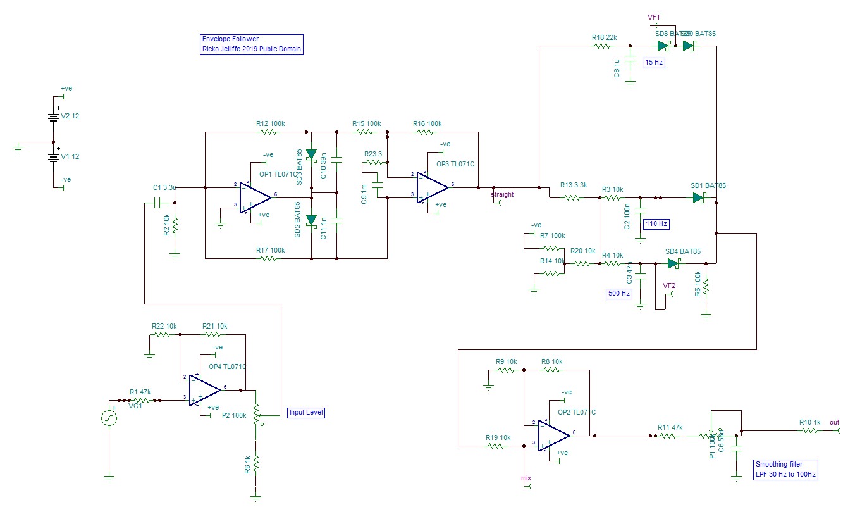Select the R12 100k resistor
855x514 pixels.
tap(271, 132)
